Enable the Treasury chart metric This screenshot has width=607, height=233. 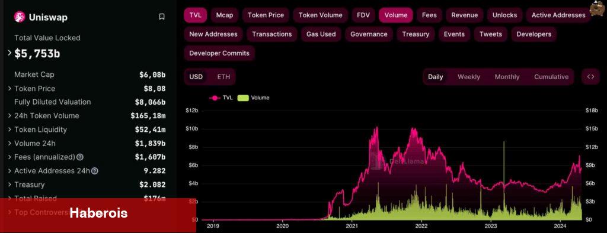(x=416, y=34)
